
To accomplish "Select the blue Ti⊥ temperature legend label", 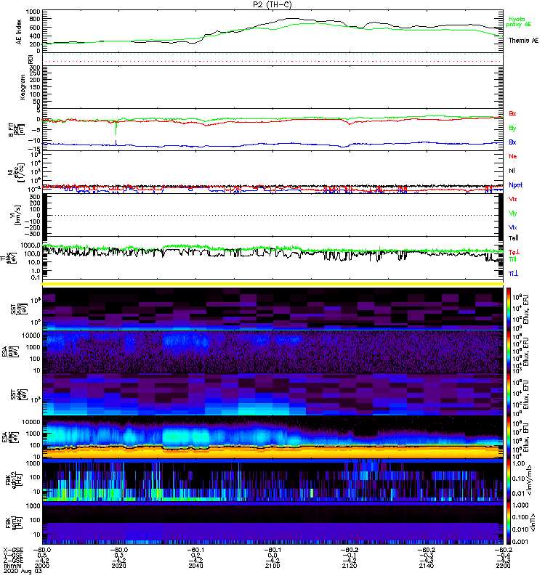I will click(513, 274).
